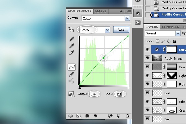Click the Output value field
186x124 pixels.
click(94, 94)
